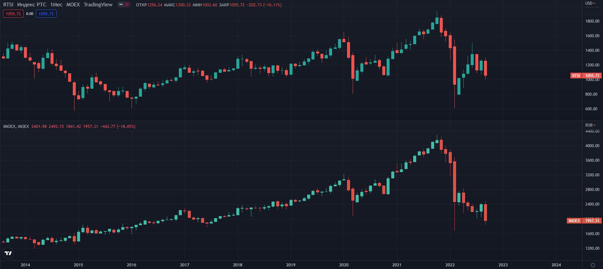The height and width of the screenshot is (269, 603).
Task: Click the 1957.31 price scale tag
Action: point(592,221)
